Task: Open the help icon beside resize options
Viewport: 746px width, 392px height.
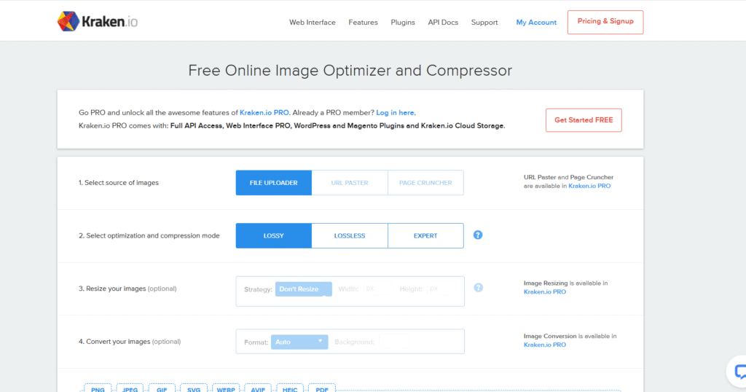Action: tap(478, 288)
